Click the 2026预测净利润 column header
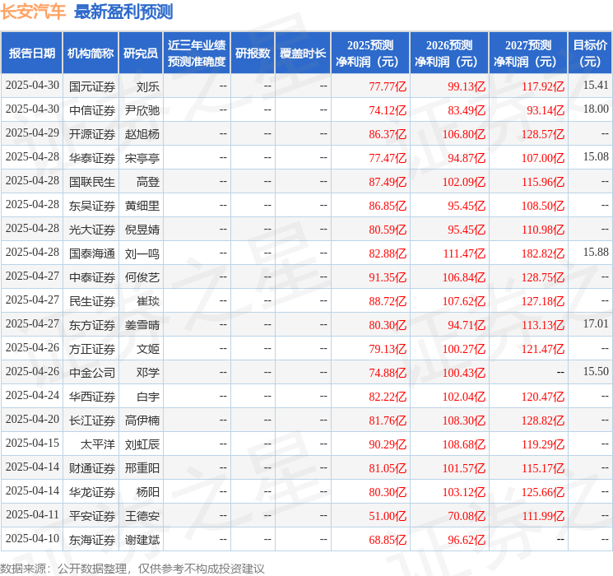 pos(449,53)
